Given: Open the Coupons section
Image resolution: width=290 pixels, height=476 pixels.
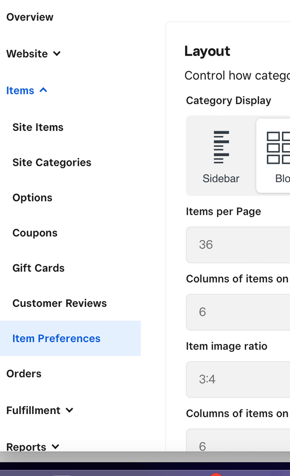Looking at the screenshot, I should click(35, 233).
